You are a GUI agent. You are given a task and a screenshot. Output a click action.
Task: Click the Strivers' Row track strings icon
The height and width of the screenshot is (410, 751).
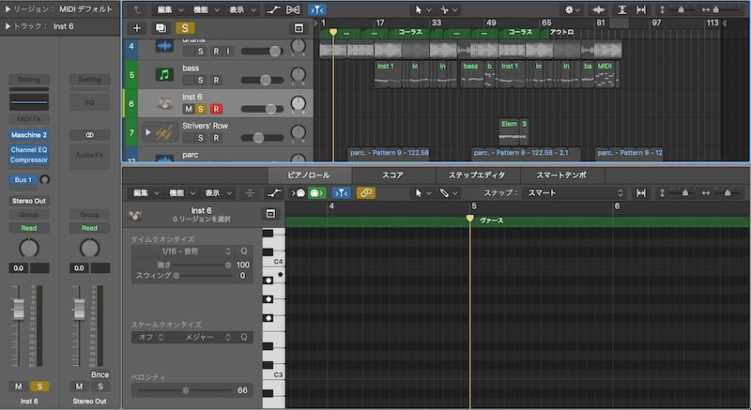[x=164, y=132]
